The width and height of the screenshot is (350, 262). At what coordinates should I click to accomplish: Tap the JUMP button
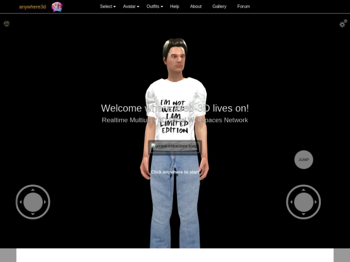coord(303,160)
